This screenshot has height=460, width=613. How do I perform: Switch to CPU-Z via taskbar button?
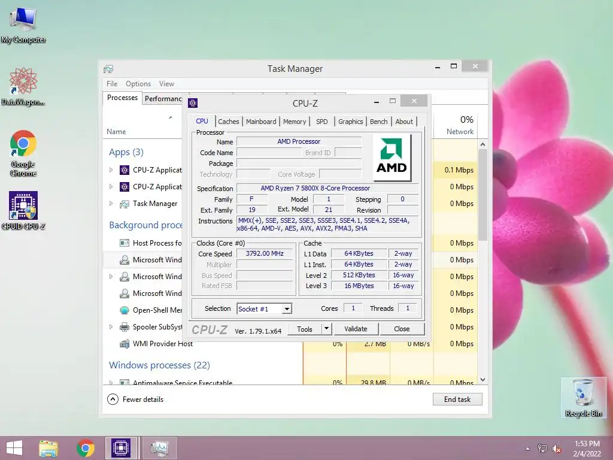click(x=121, y=448)
